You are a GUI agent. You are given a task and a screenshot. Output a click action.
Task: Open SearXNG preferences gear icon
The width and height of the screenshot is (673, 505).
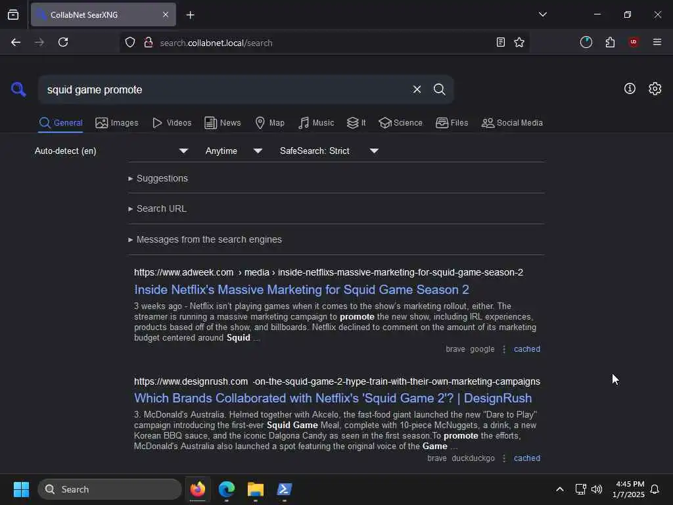click(655, 89)
